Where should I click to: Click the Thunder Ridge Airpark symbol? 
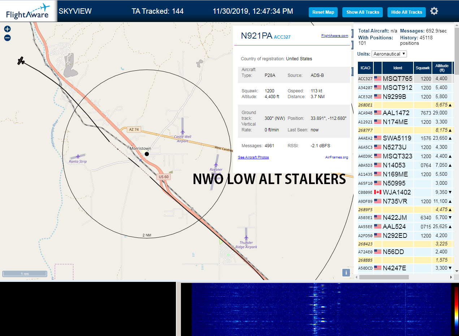click(x=246, y=238)
